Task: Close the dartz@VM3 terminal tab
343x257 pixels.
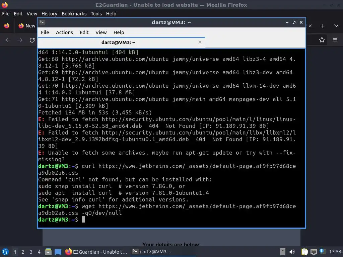Action: [200, 42]
